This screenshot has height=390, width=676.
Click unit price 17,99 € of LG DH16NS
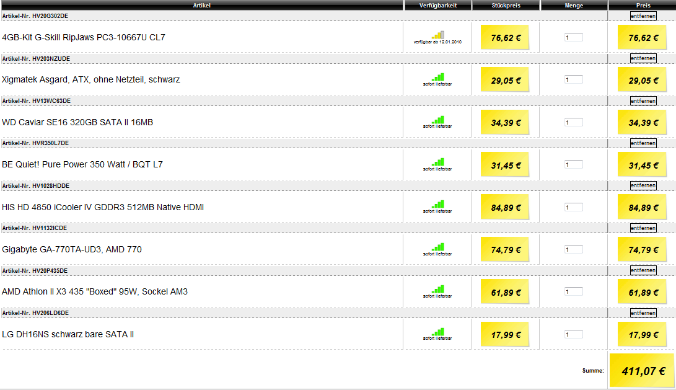505,335
